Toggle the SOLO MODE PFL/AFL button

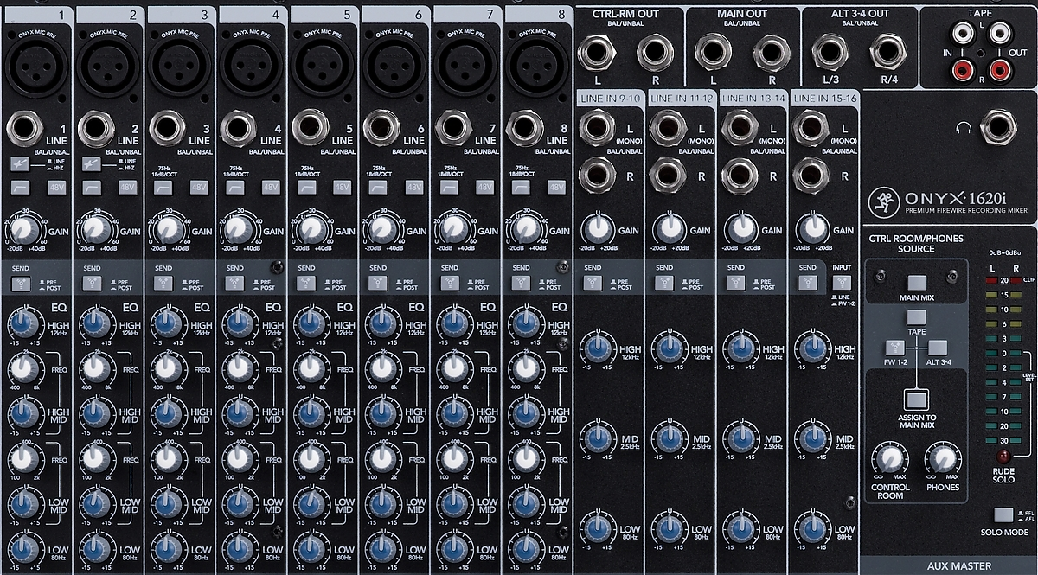click(1003, 515)
